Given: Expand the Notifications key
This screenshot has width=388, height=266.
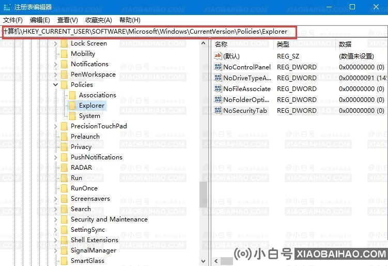Looking at the screenshot, I should coord(56,65).
